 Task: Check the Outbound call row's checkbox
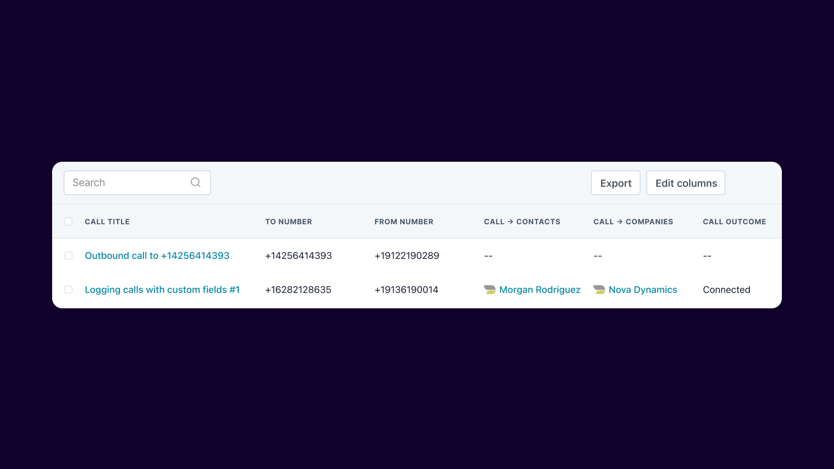(x=68, y=255)
